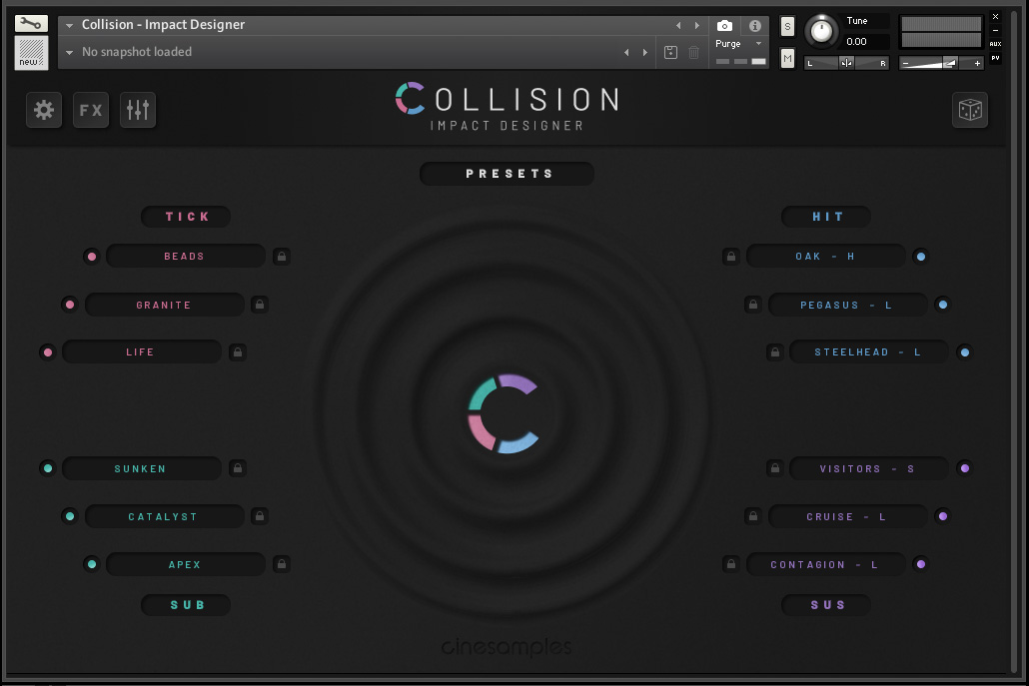Delete snapshot with trash icon

coord(693,53)
